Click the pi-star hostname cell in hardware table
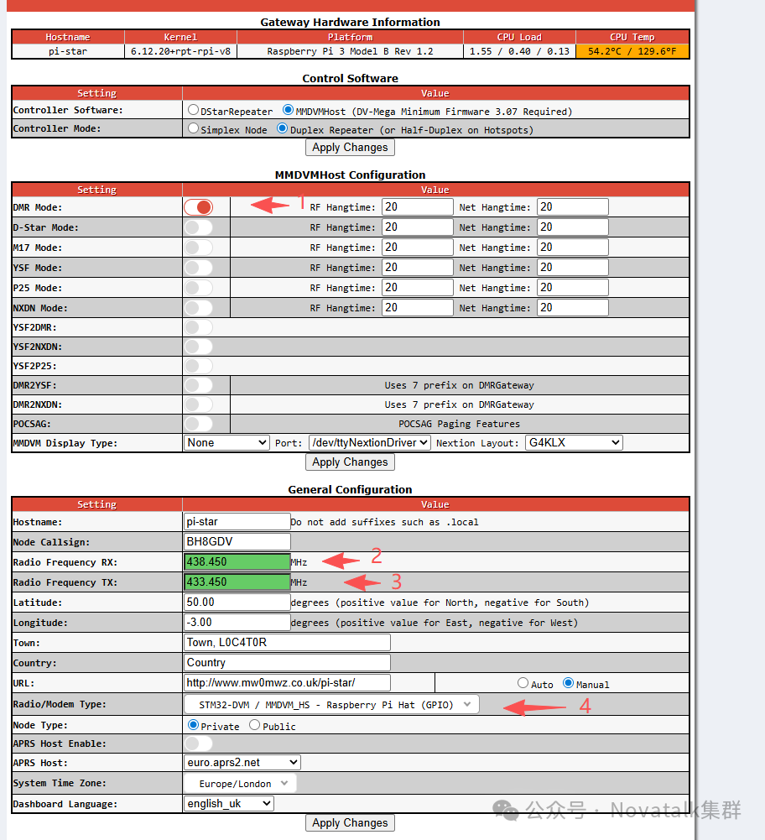The width and height of the screenshot is (765, 840). 68,51
